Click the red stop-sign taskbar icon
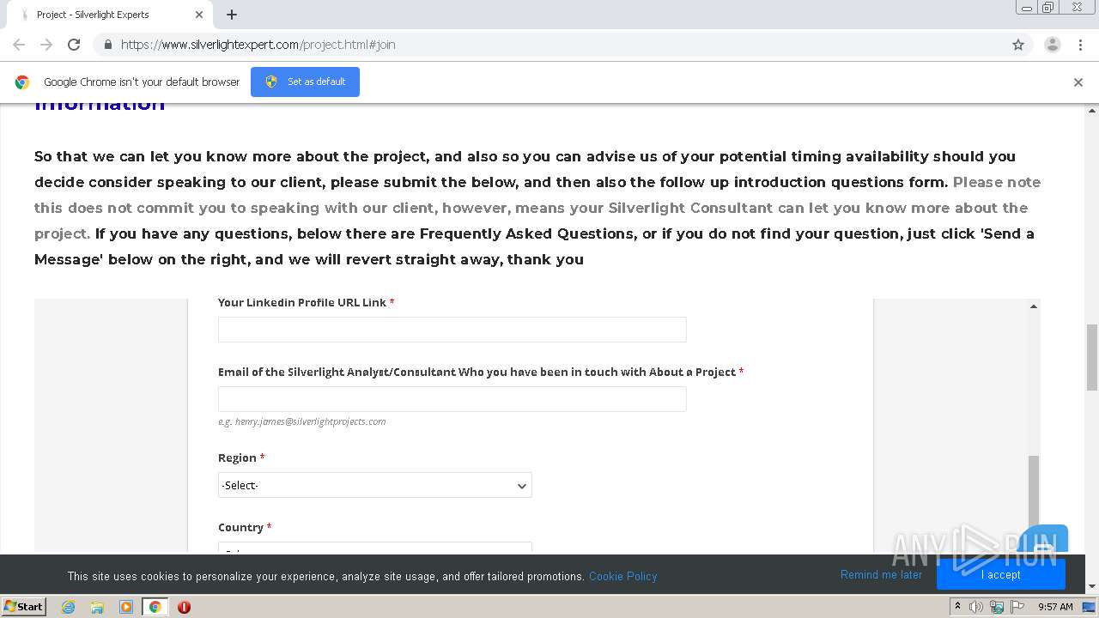Screen dimensions: 1099x618 pyautogui.click(x=184, y=607)
